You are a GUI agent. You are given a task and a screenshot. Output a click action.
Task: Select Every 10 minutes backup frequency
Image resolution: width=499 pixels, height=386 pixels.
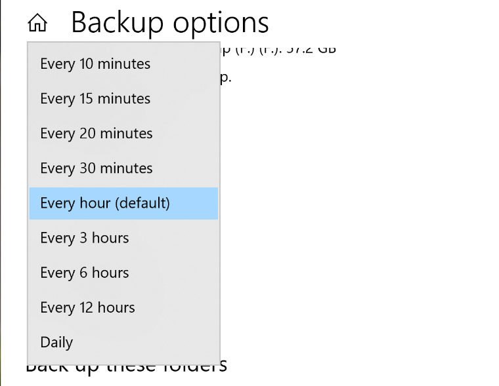click(95, 64)
